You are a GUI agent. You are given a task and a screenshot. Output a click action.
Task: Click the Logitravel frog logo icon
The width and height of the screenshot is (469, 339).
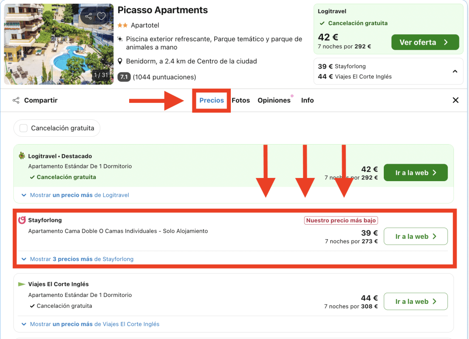coord(22,156)
